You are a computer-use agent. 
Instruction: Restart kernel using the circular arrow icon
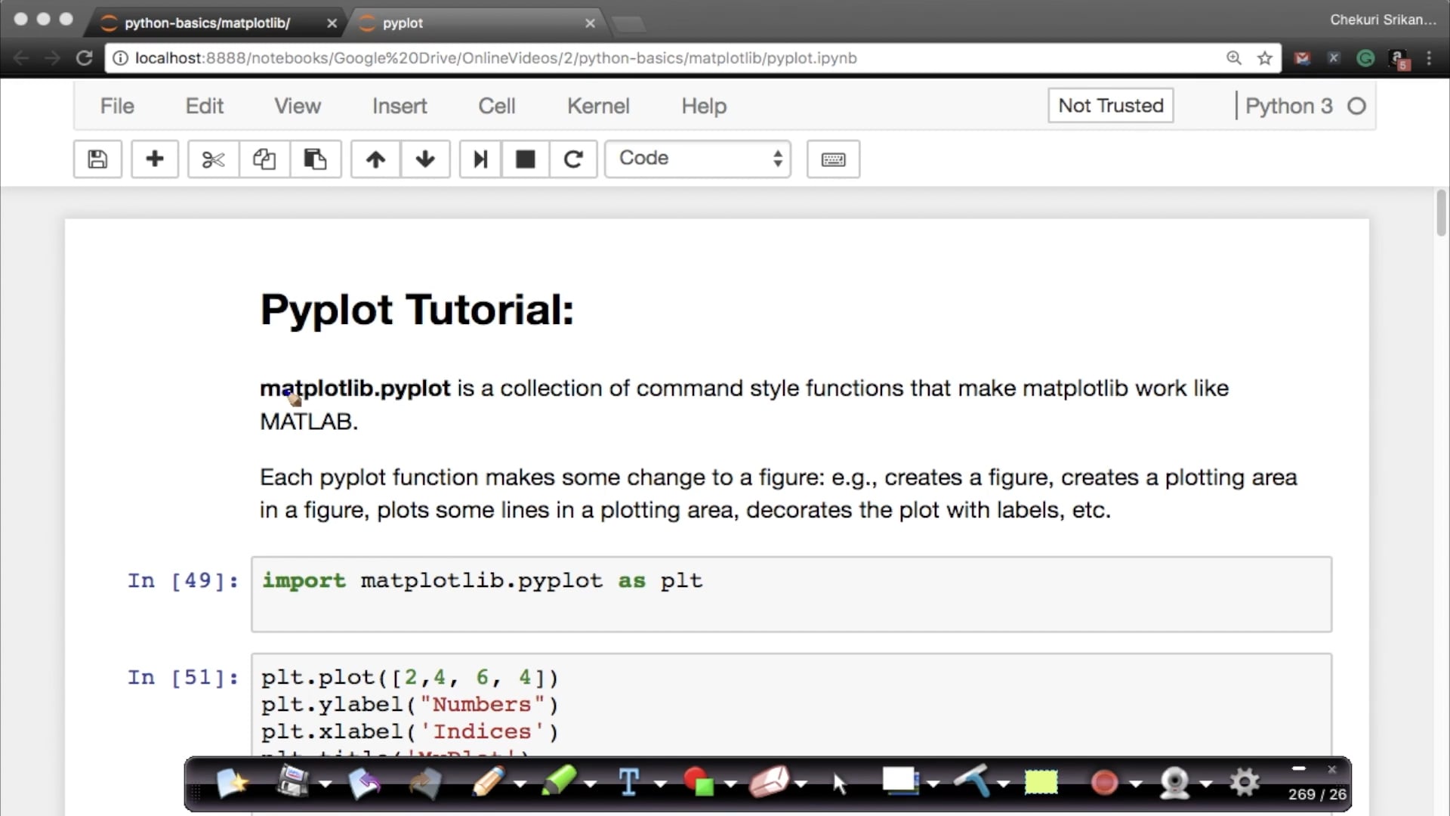(573, 159)
